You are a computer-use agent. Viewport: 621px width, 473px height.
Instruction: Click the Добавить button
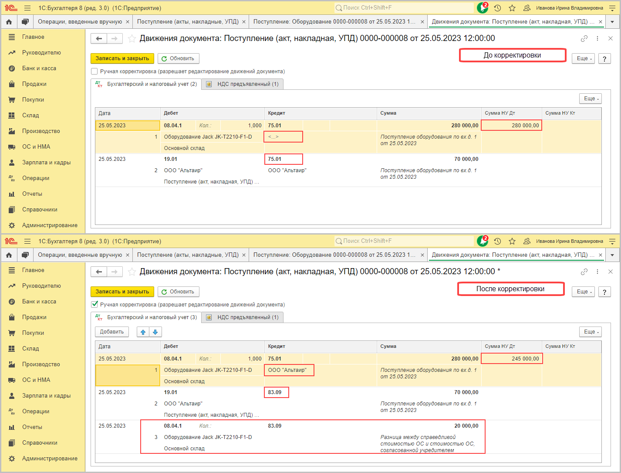coord(112,332)
